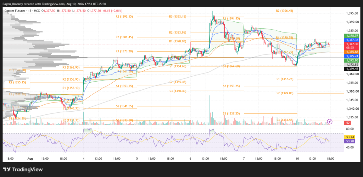Click the blue 1,375.74 price tag
Image resolution: width=363 pixels, height=177 pixels.
(352, 56)
